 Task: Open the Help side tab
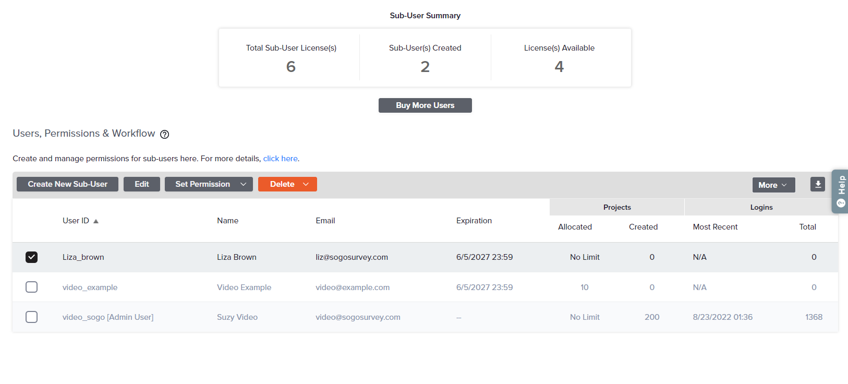click(840, 191)
